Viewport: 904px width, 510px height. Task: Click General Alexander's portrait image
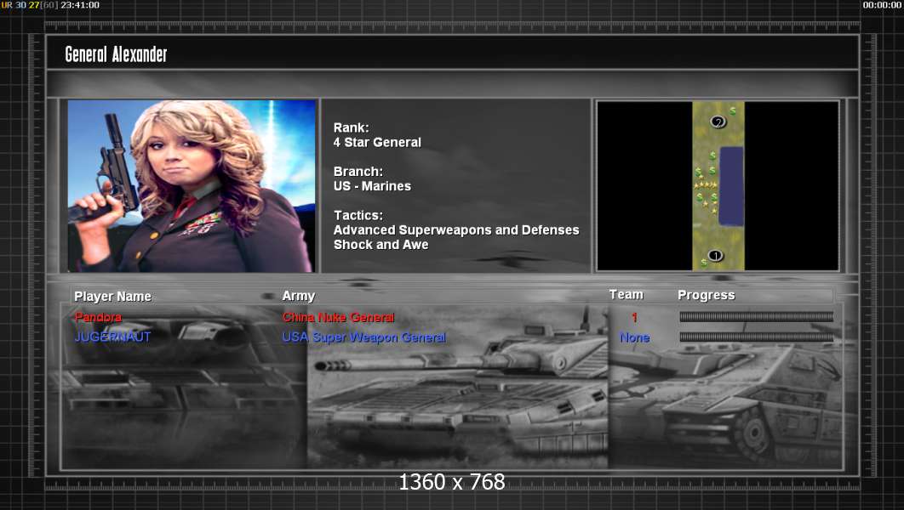click(x=192, y=186)
